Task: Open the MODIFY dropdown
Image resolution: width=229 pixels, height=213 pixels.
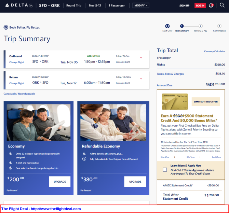Action: tap(141, 5)
